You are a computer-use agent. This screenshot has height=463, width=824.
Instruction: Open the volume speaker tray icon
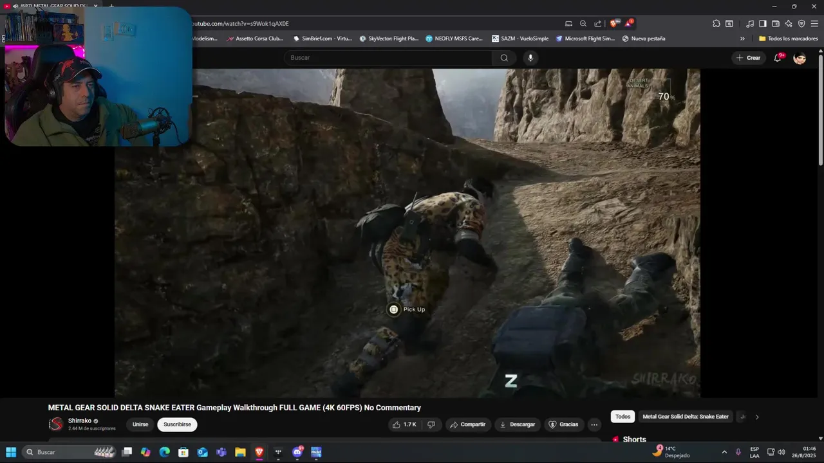point(782,452)
